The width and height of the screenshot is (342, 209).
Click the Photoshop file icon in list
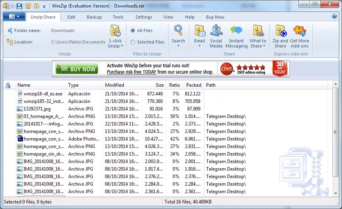(x=20, y=139)
